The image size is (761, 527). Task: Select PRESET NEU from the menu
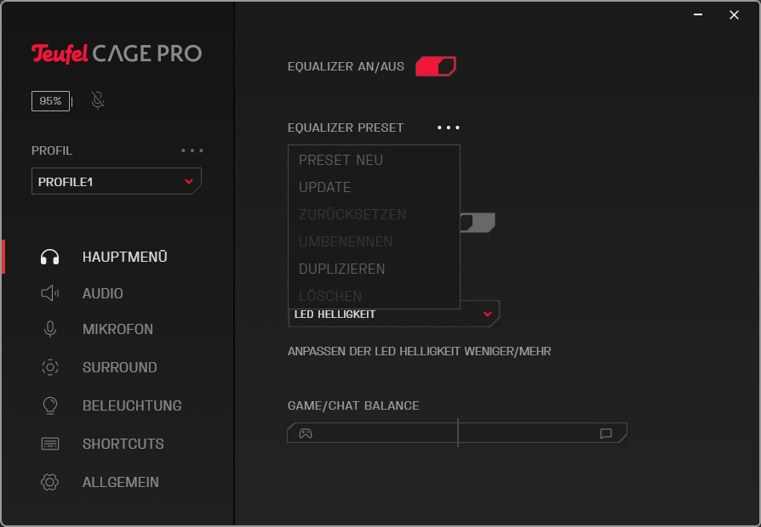[340, 160]
